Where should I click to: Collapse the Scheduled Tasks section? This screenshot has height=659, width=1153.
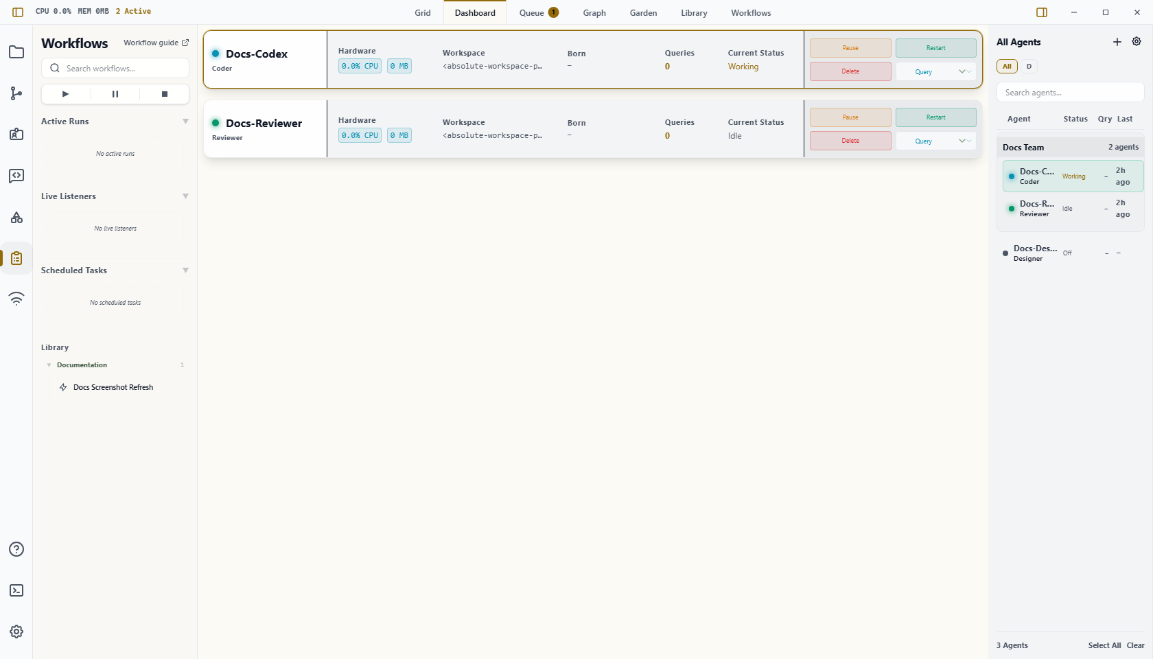185,270
